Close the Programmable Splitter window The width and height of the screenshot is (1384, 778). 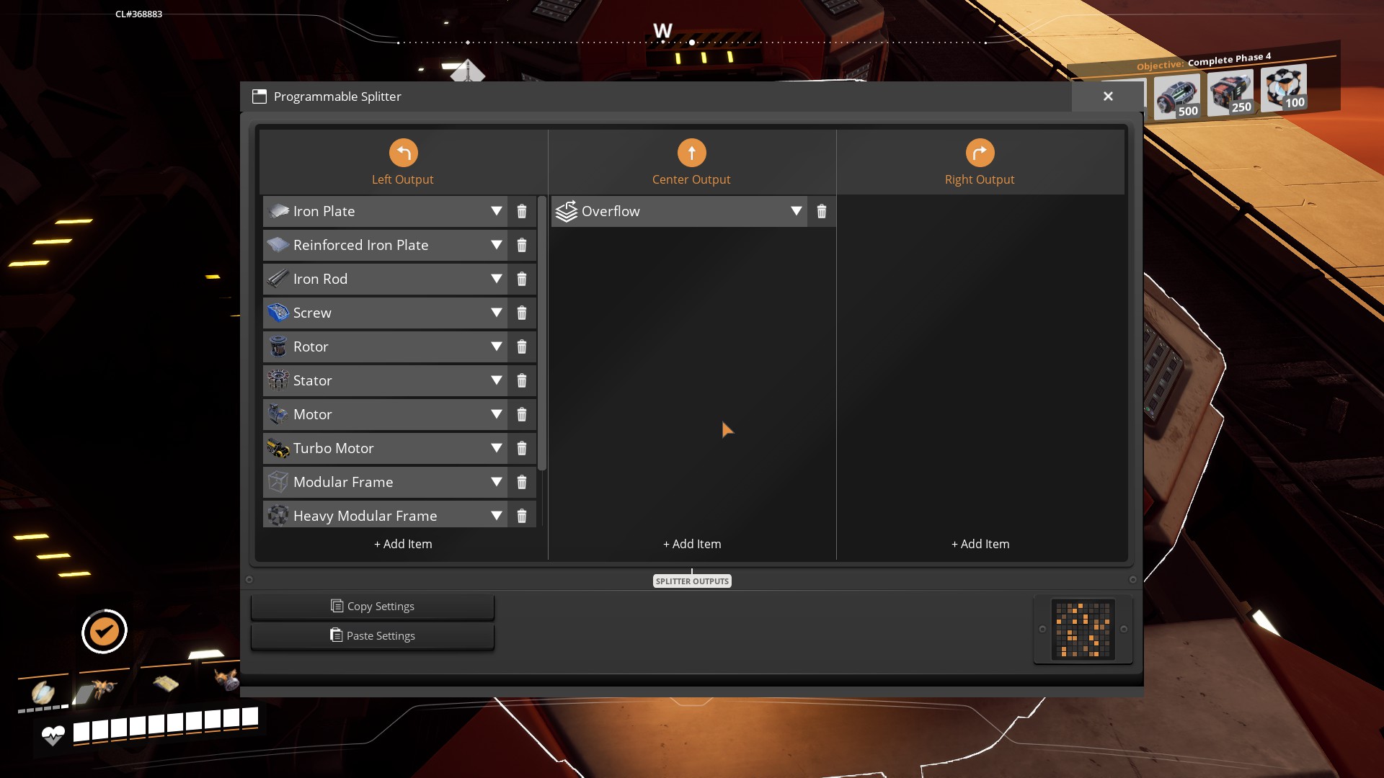pyautogui.click(x=1108, y=97)
